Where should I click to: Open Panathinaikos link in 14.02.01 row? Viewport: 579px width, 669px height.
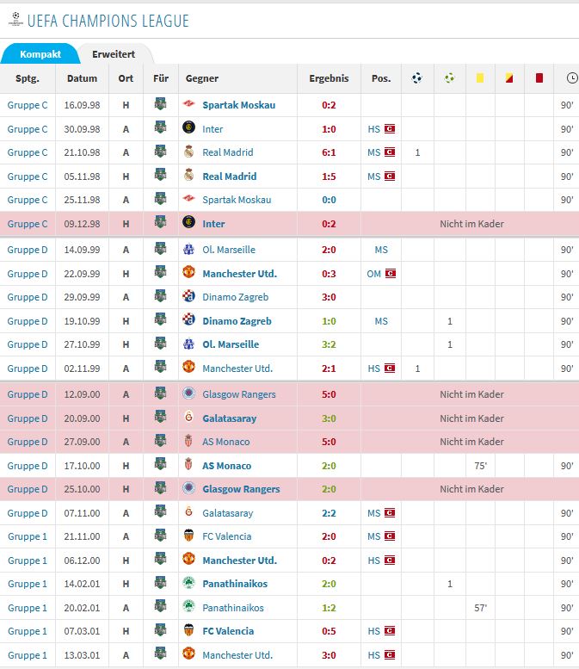[234, 584]
